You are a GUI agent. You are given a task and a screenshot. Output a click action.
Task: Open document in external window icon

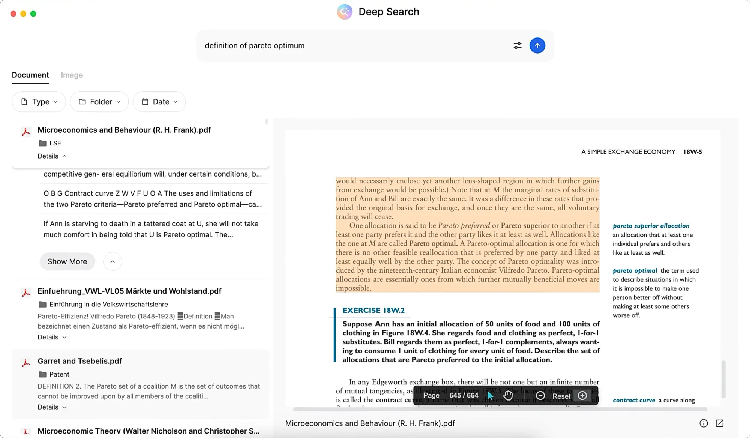[x=719, y=423]
